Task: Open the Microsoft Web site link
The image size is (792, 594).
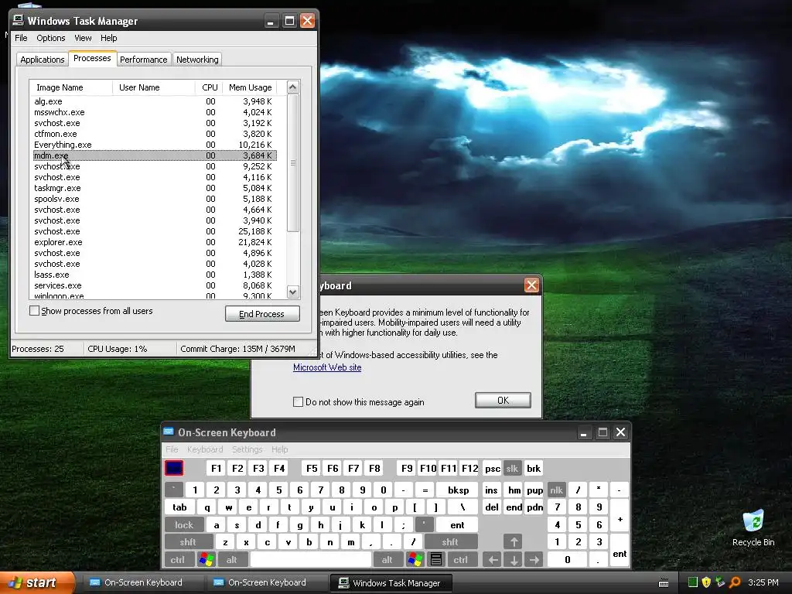Action: click(x=327, y=367)
